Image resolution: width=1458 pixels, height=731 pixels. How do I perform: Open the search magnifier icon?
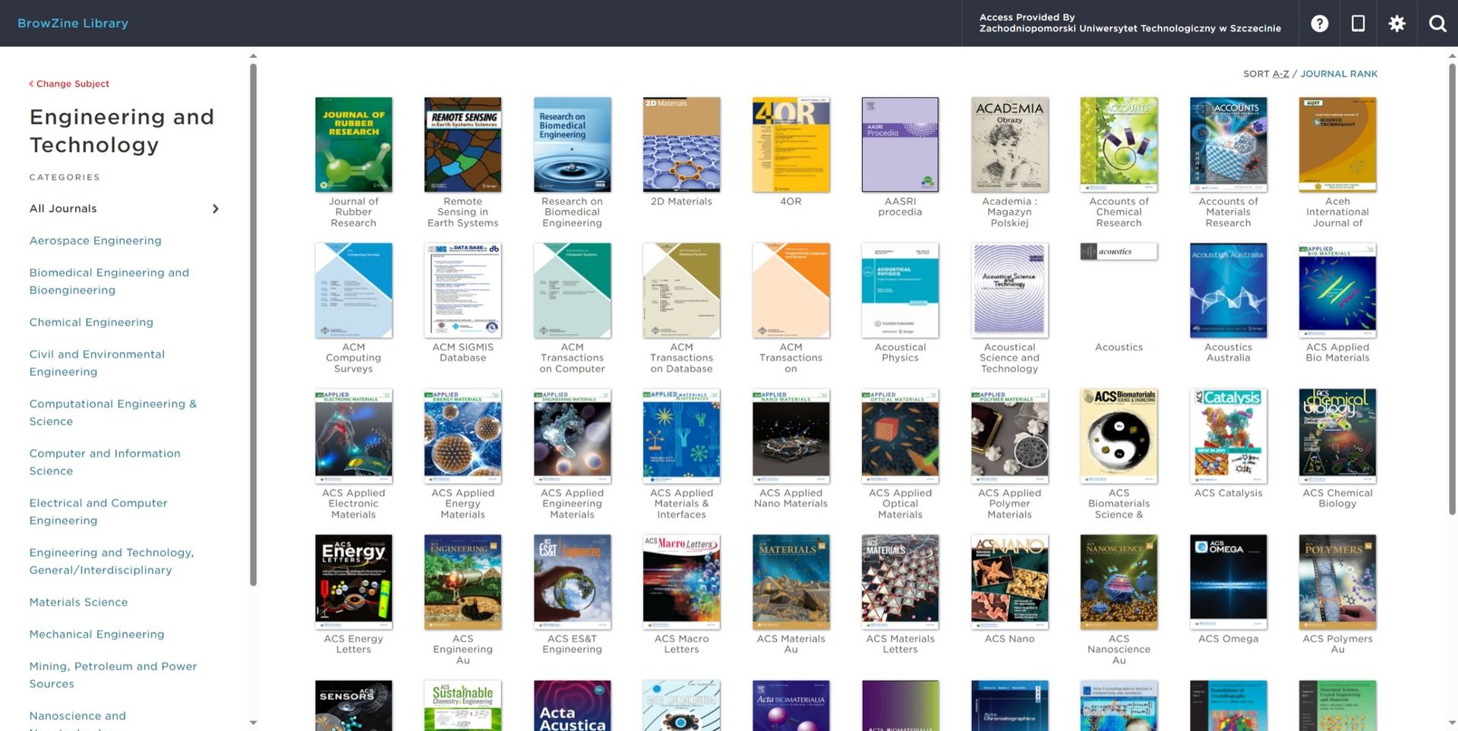pyautogui.click(x=1437, y=24)
